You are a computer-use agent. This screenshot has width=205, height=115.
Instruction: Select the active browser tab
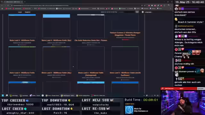click(13, 2)
